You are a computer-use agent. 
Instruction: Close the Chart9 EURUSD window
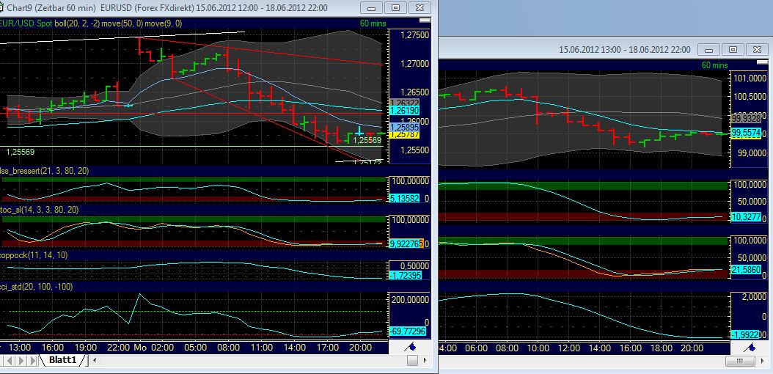419,8
